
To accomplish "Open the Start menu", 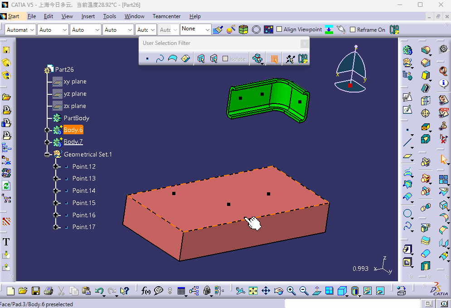I will (14, 16).
